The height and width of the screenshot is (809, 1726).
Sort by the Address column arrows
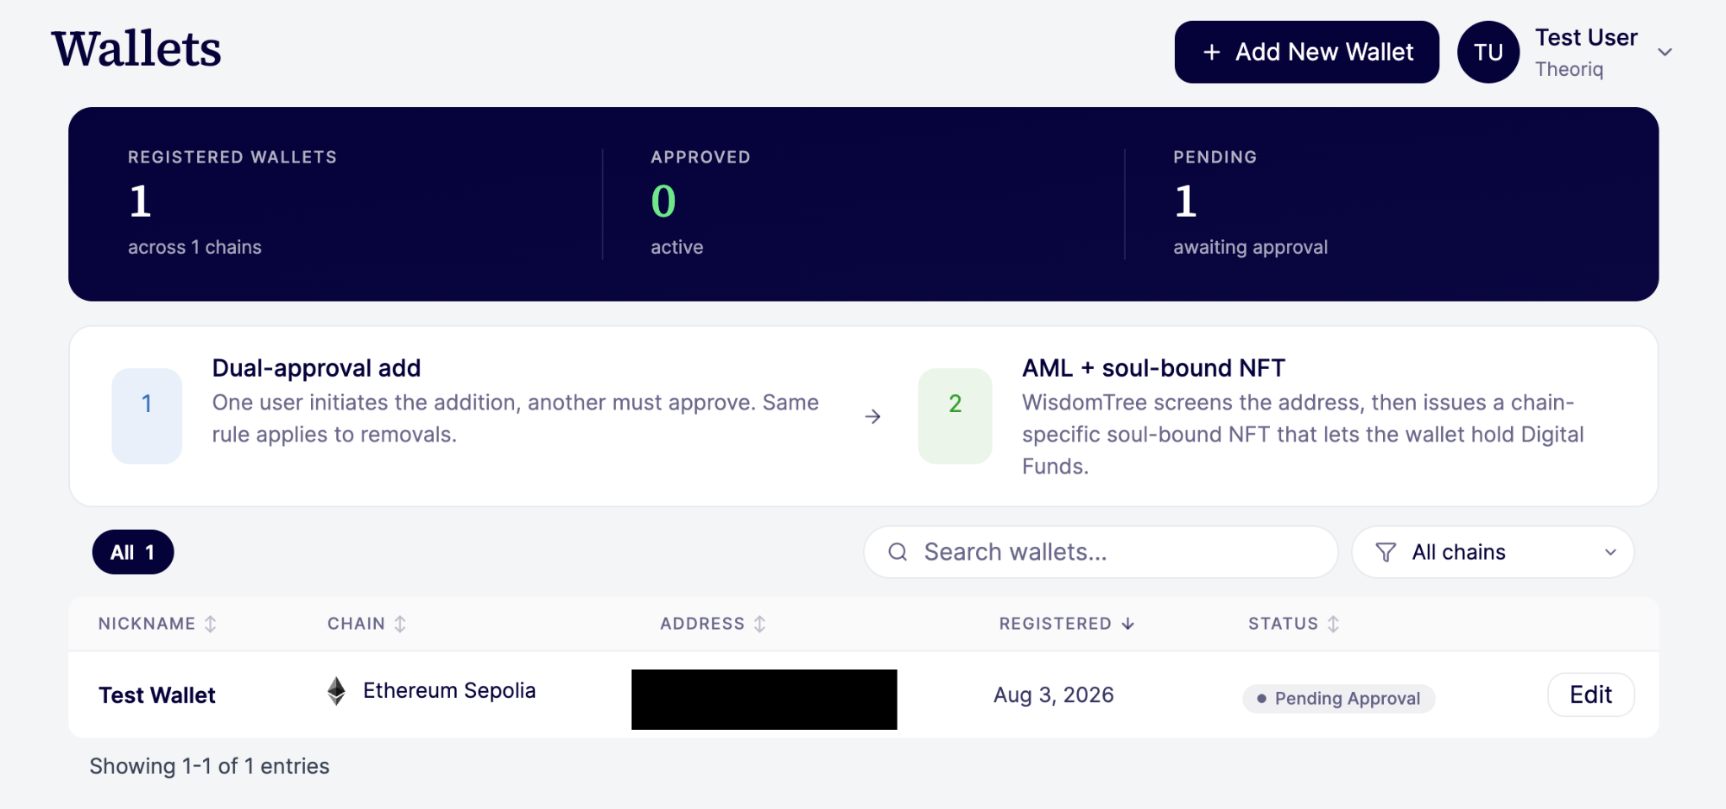[760, 624]
